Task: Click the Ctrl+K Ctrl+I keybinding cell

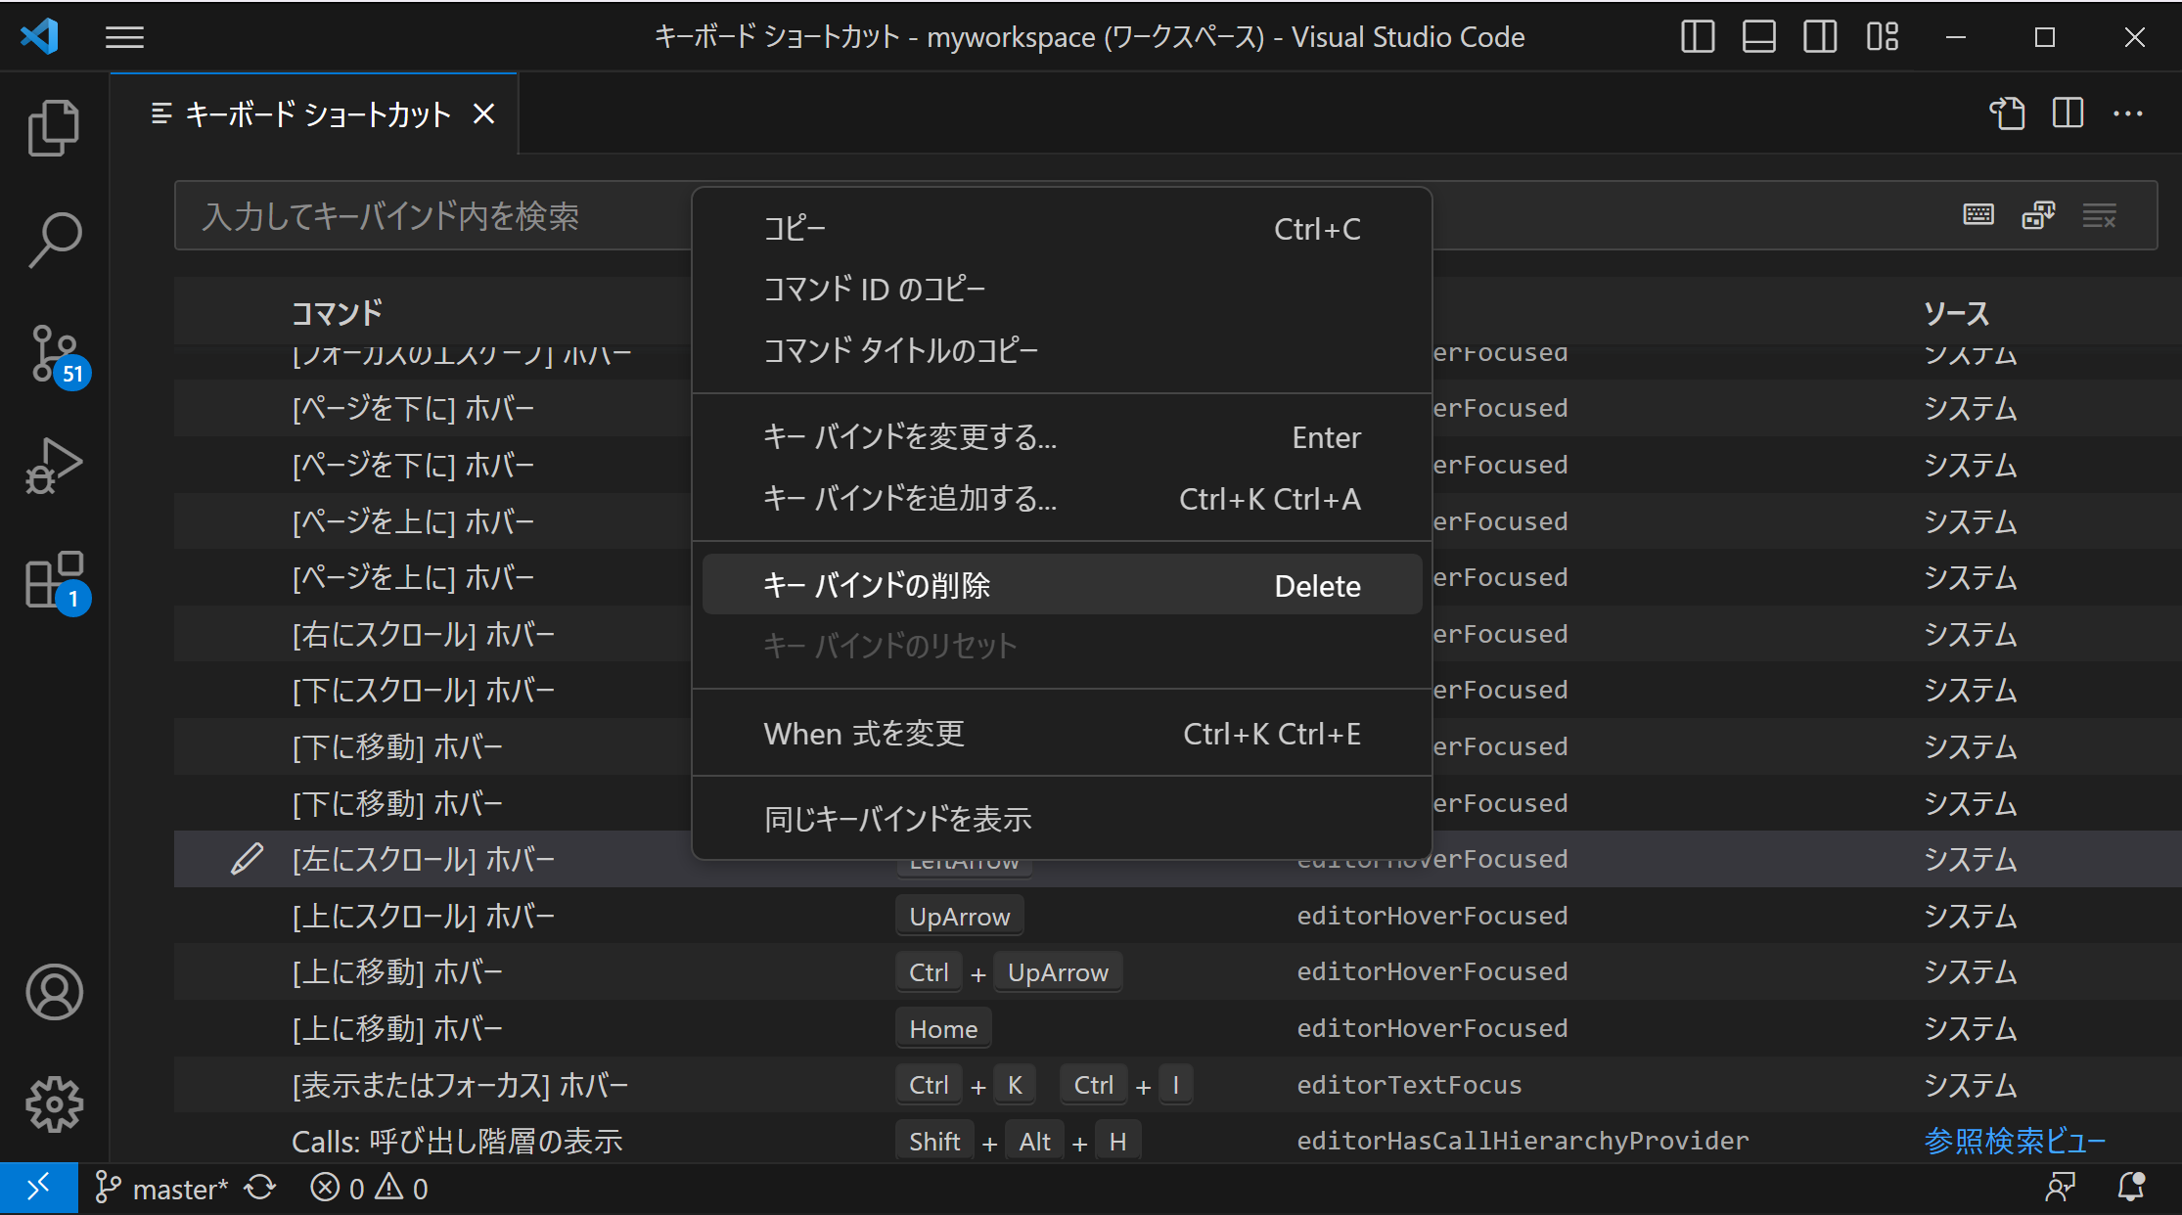Action: 1044,1085
